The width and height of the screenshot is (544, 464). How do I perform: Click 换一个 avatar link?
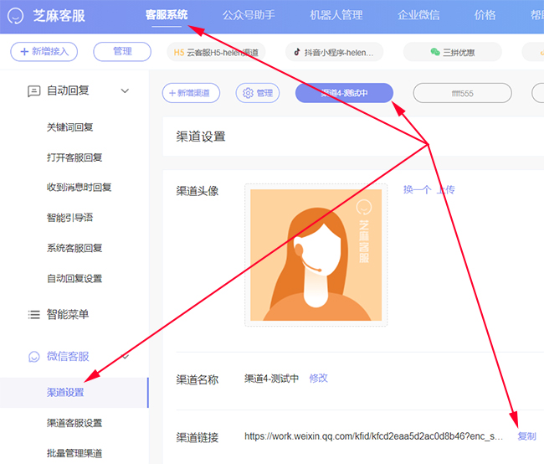click(x=417, y=189)
